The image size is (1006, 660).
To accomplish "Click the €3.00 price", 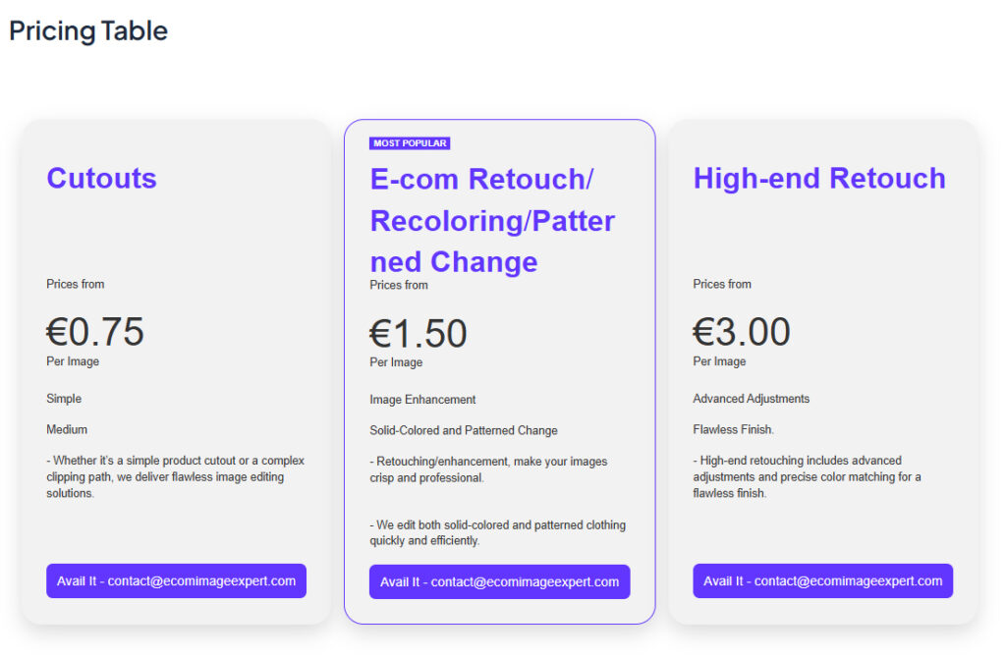I will pos(742,332).
